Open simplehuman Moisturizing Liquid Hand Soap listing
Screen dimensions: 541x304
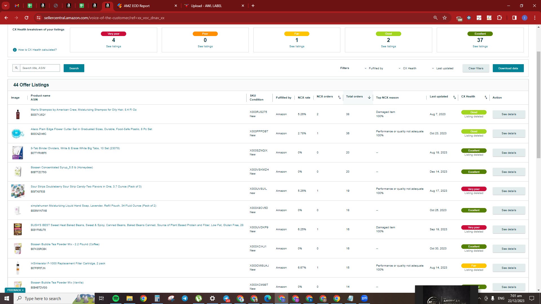[93, 206]
